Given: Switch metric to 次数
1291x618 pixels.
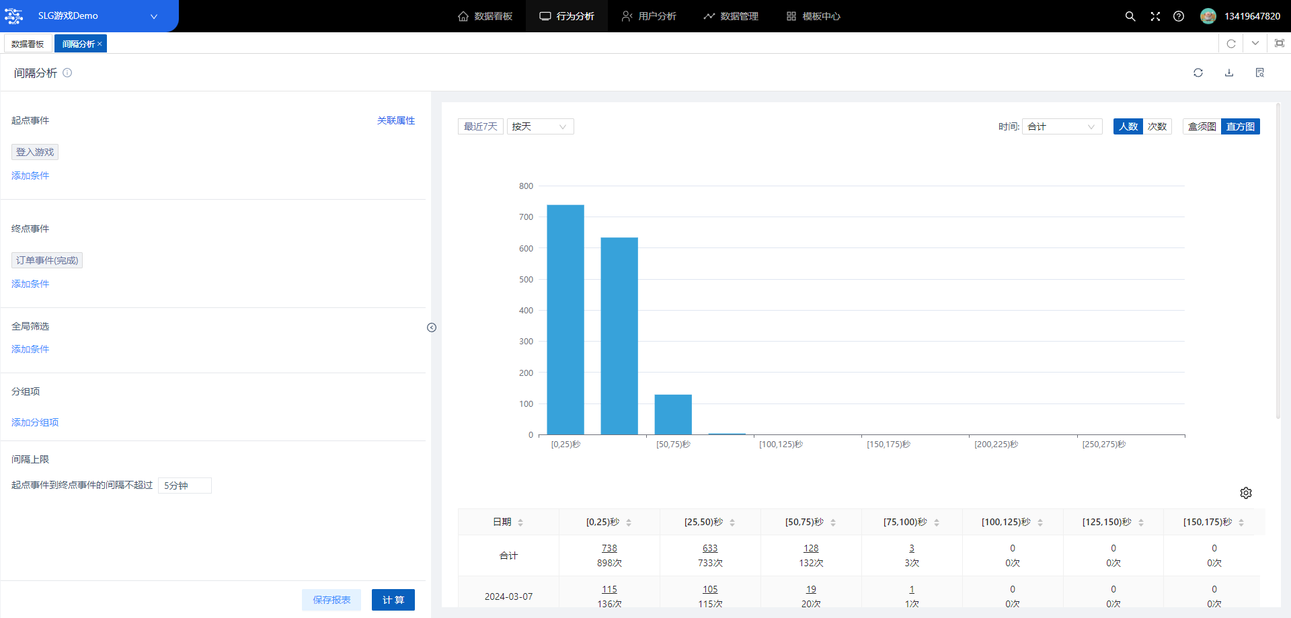Looking at the screenshot, I should pyautogui.click(x=1157, y=126).
